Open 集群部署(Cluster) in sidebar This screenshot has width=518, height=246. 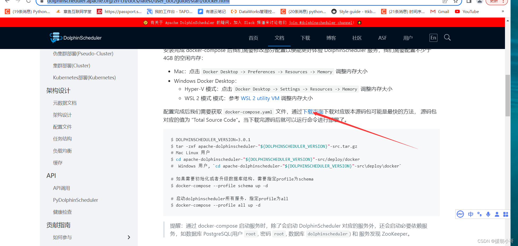(x=72, y=65)
